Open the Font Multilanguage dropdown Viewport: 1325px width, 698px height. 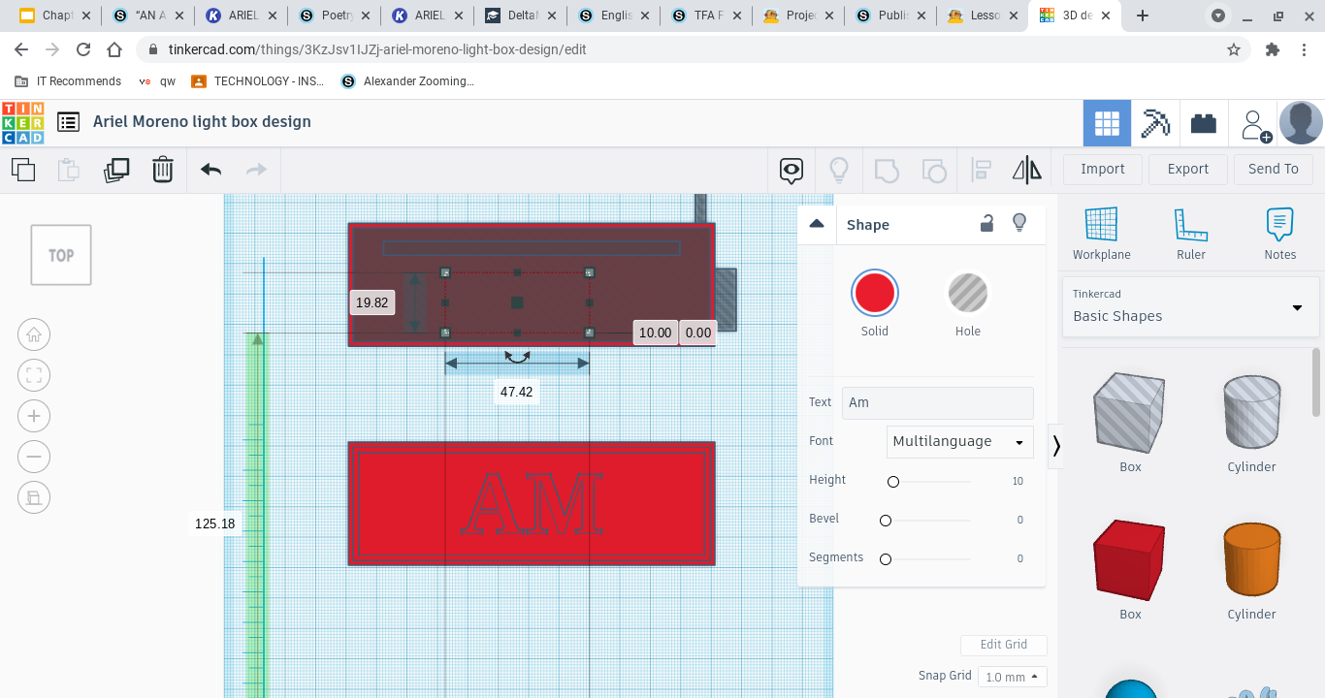pos(959,442)
